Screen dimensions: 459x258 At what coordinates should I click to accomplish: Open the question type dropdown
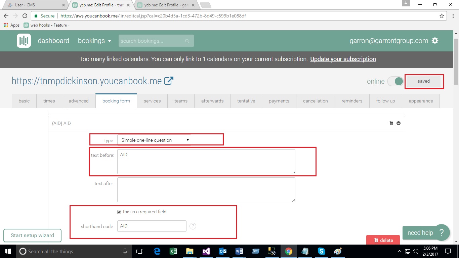point(154,140)
